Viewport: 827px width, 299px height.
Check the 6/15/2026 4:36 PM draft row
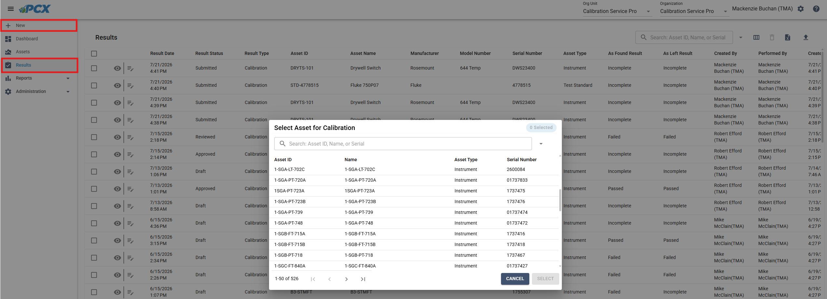point(94,223)
